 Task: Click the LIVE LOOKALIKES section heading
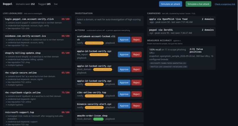pos(13,13)
